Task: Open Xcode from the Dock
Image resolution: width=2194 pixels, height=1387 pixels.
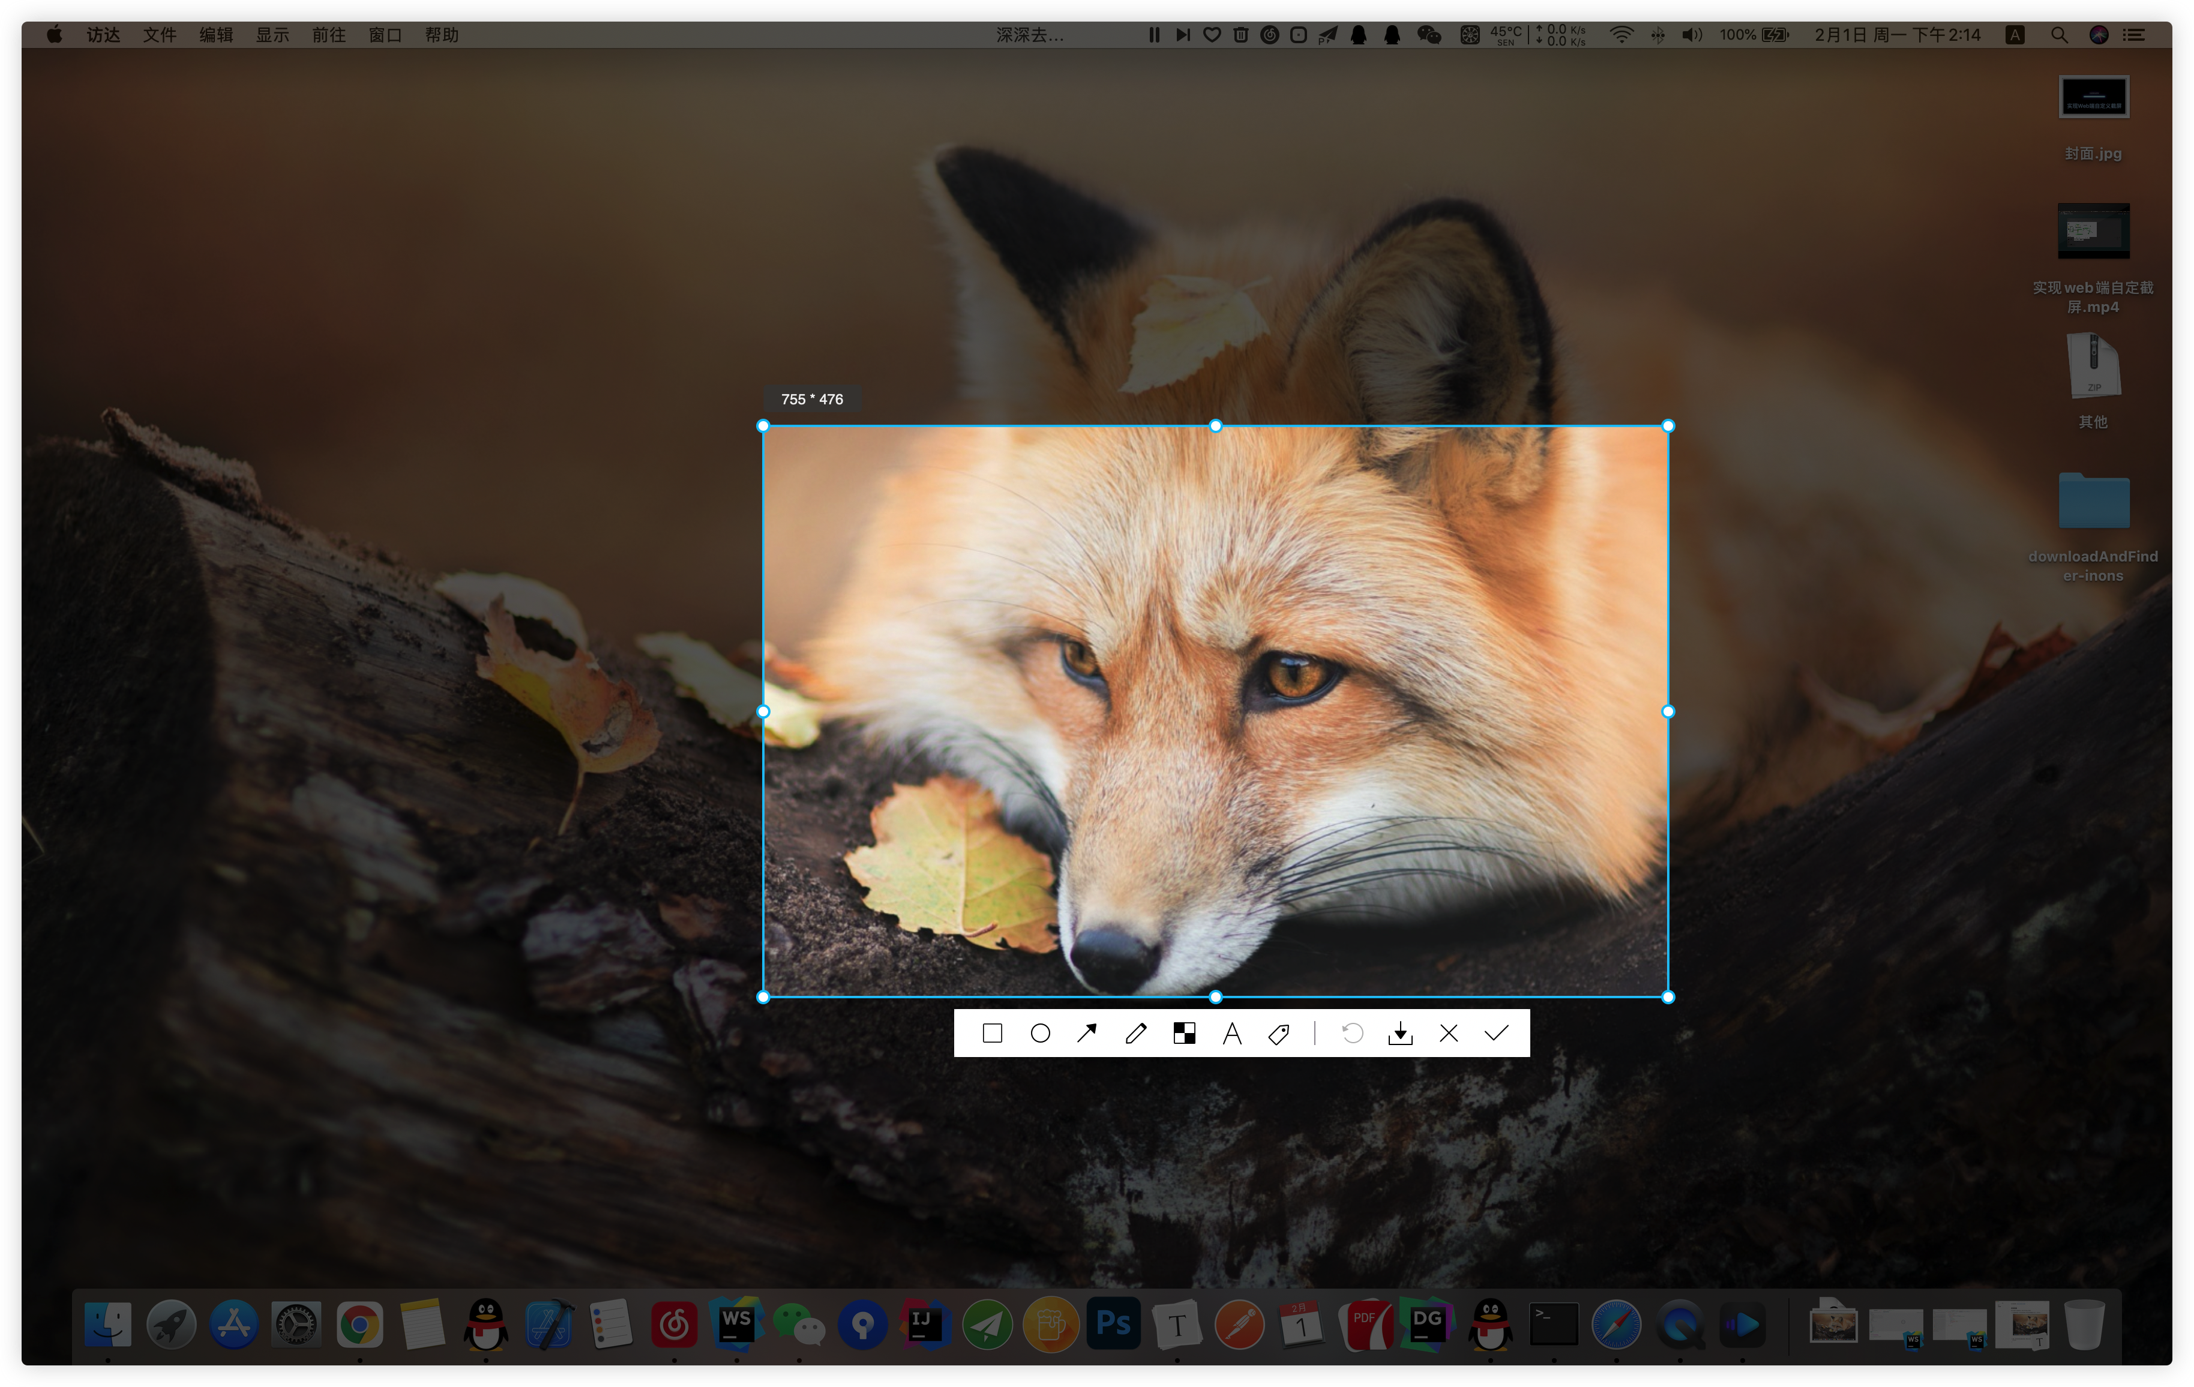Action: pos(548,1324)
